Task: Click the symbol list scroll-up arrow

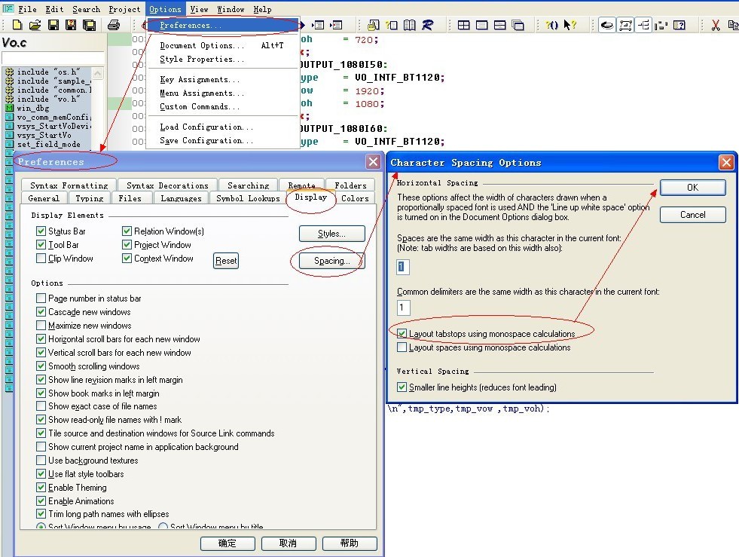Action: pyautogui.click(x=98, y=74)
